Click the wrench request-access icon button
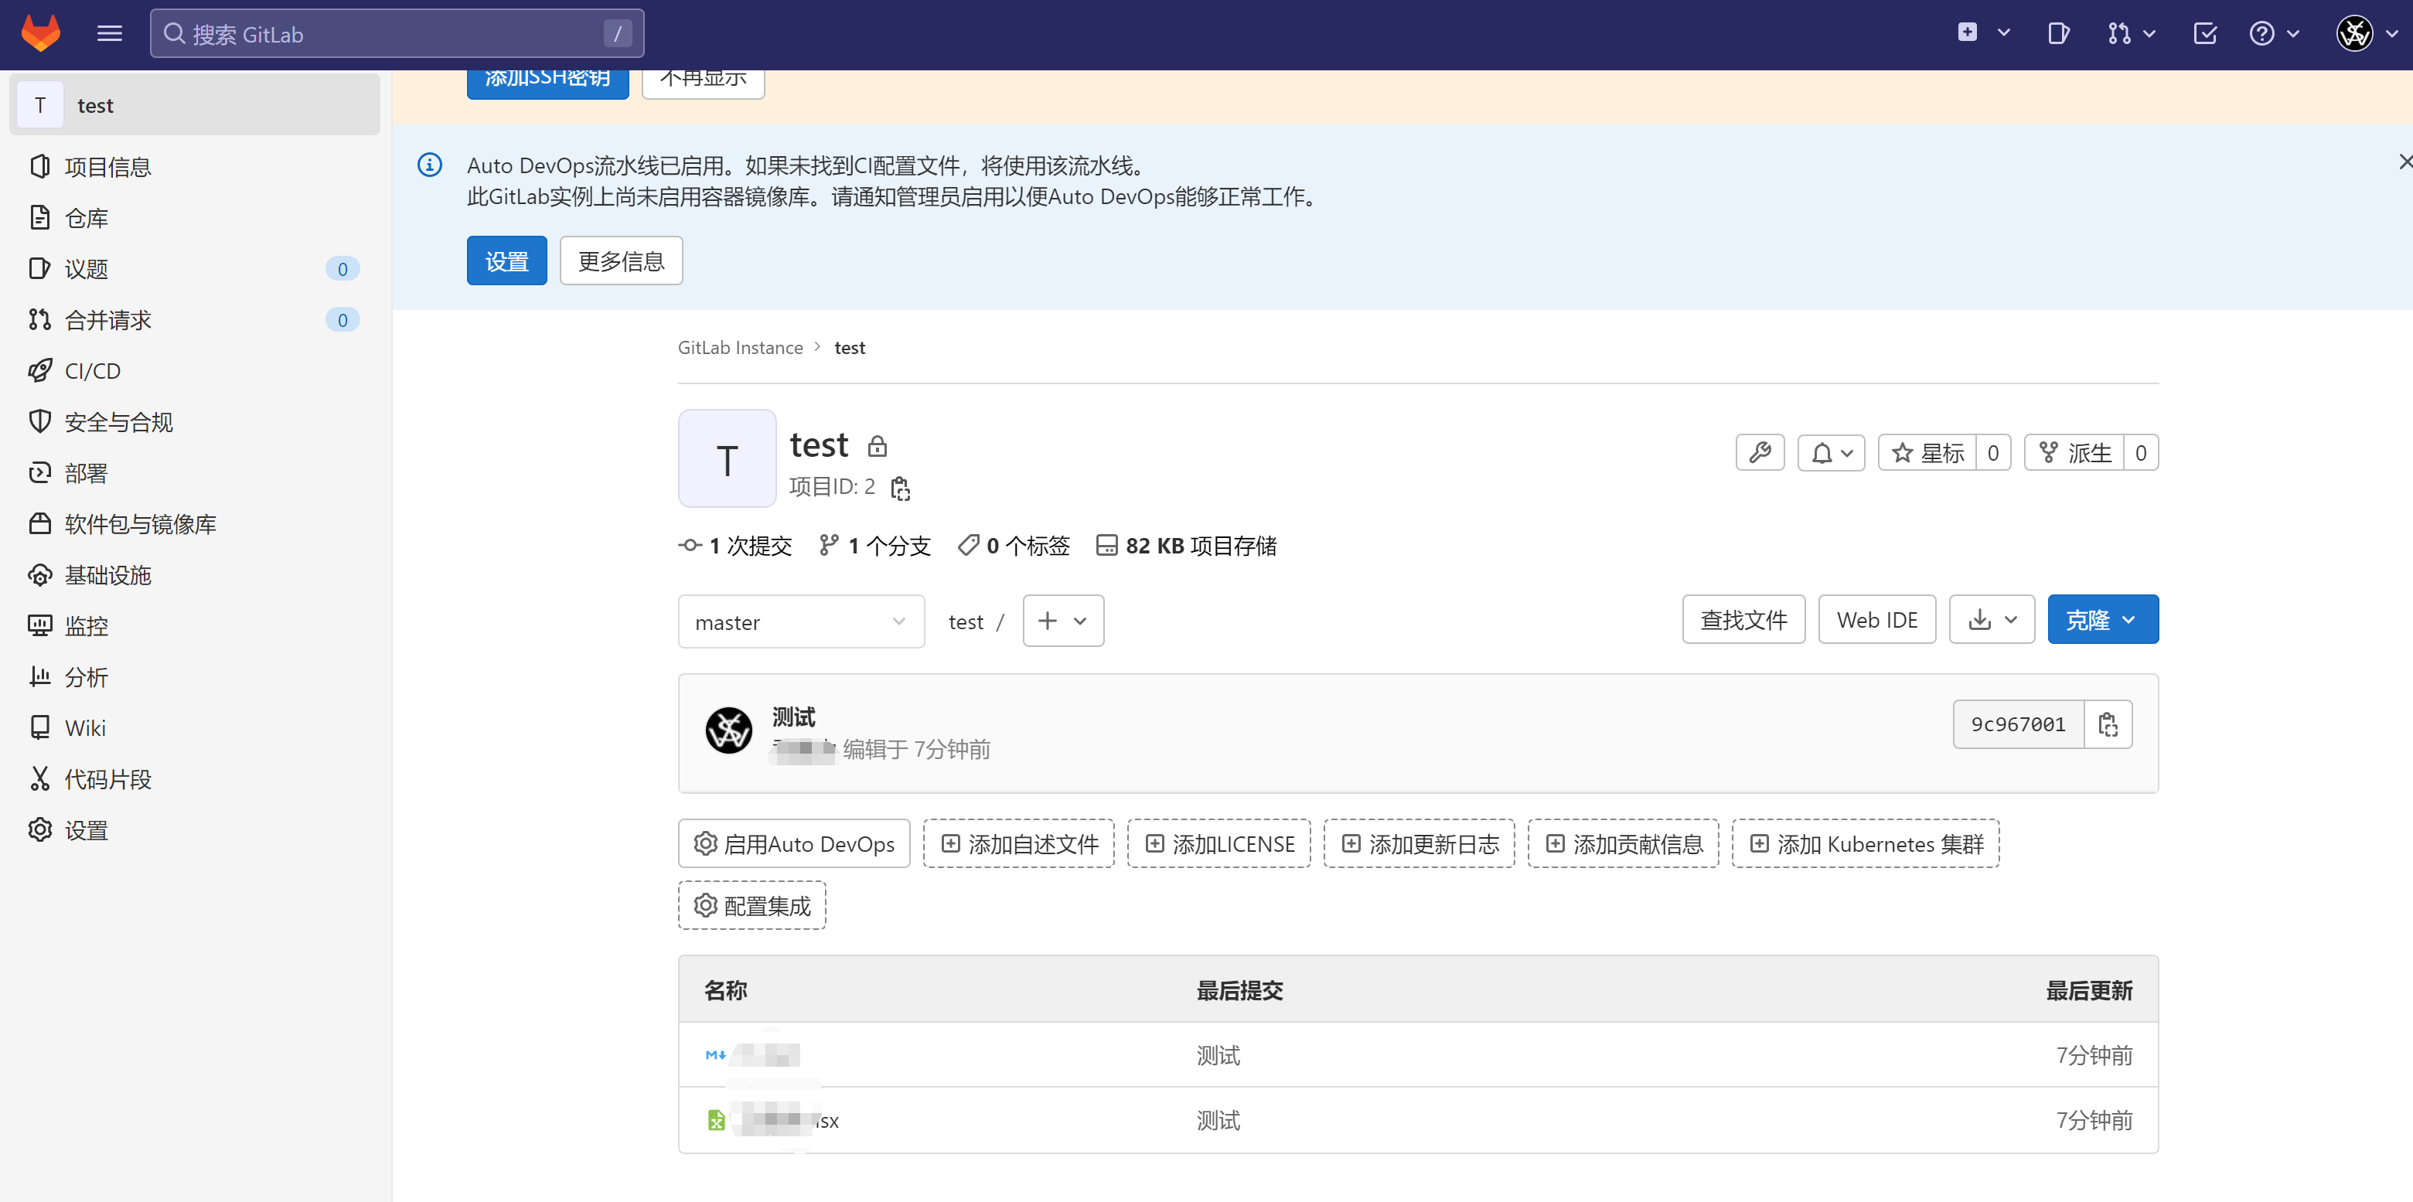2413x1202 pixels. (1760, 452)
